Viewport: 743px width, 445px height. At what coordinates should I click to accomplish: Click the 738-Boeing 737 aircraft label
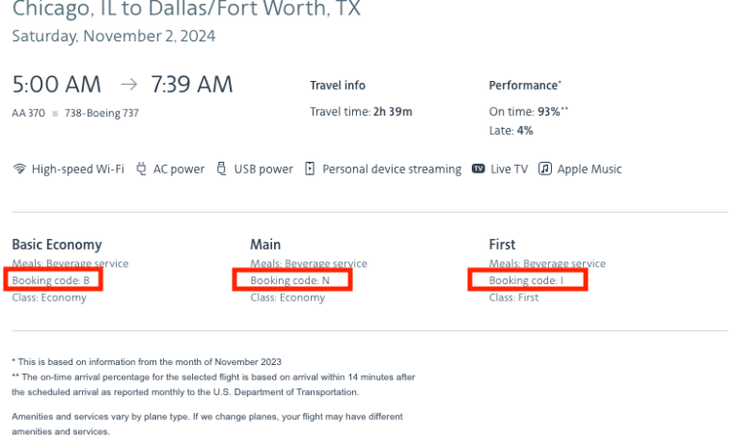click(x=101, y=114)
